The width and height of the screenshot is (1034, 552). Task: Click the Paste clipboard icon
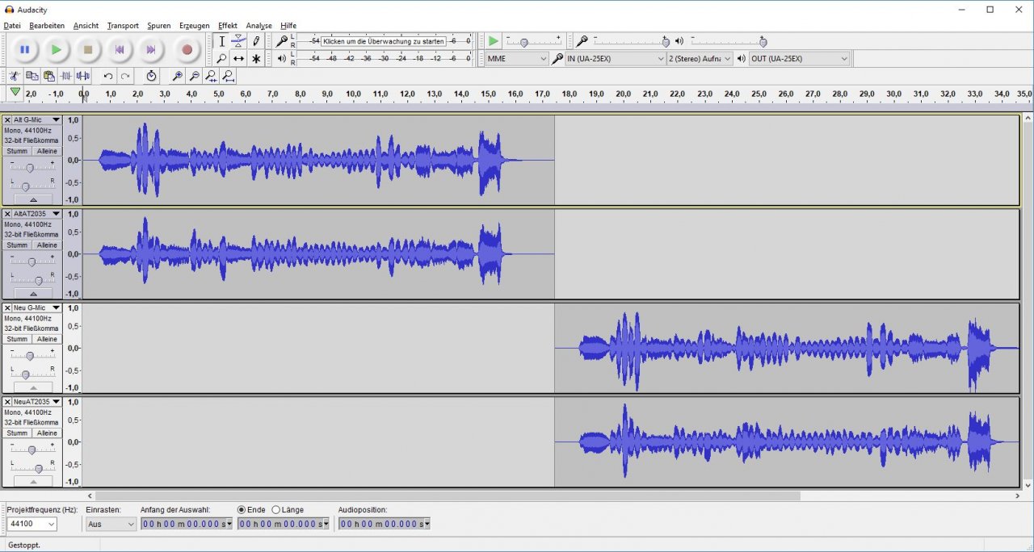pos(48,76)
